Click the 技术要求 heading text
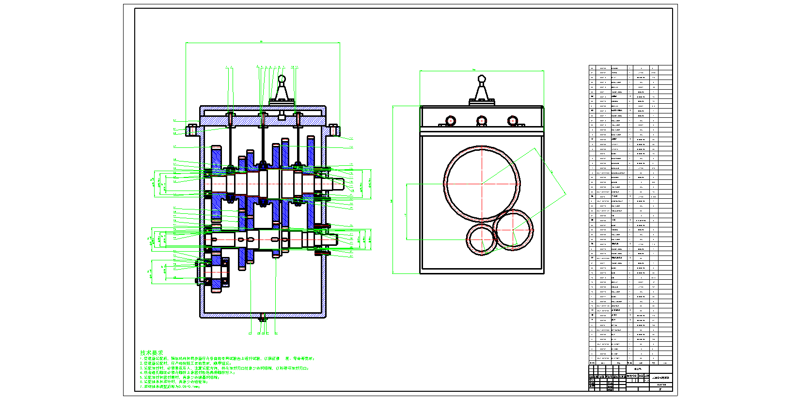The width and height of the screenshot is (801, 400). tap(152, 353)
